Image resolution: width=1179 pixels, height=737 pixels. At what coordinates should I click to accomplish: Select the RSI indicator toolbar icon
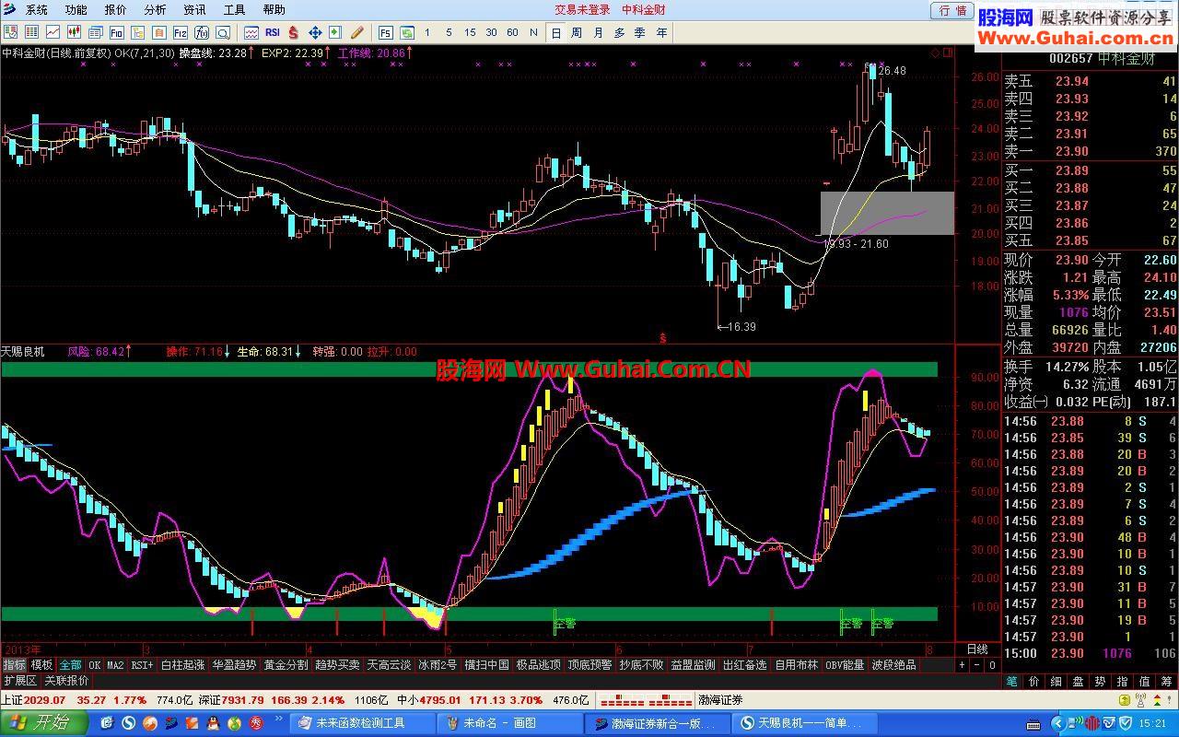pyautogui.click(x=273, y=32)
